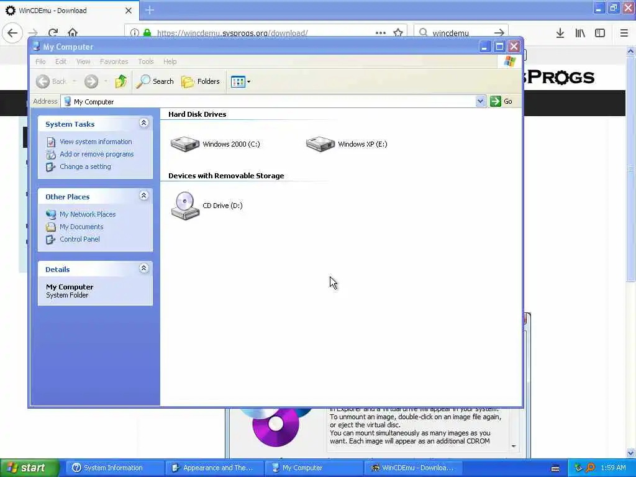This screenshot has height=477, width=636.
Task: Click the Back button in My Computer
Action: (x=52, y=81)
